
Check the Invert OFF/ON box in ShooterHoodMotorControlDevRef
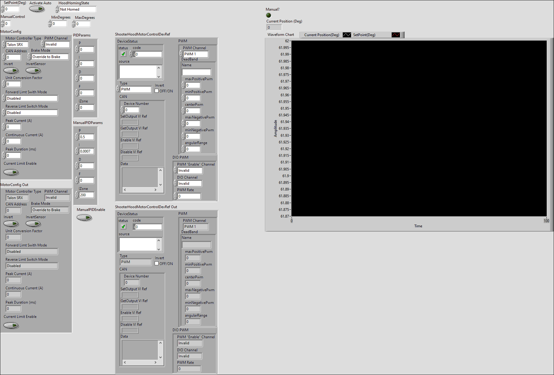click(157, 91)
